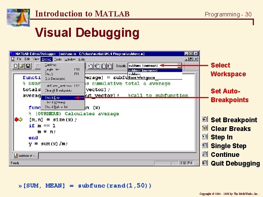This screenshot has height=197, width=263.
Task: Click the Continue icon in the slide legend
Action: point(205,154)
